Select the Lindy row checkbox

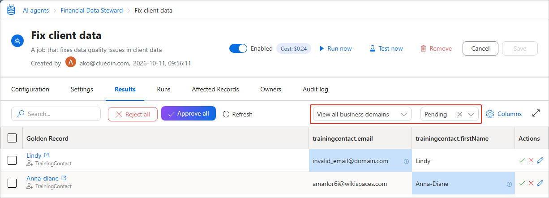point(13,160)
